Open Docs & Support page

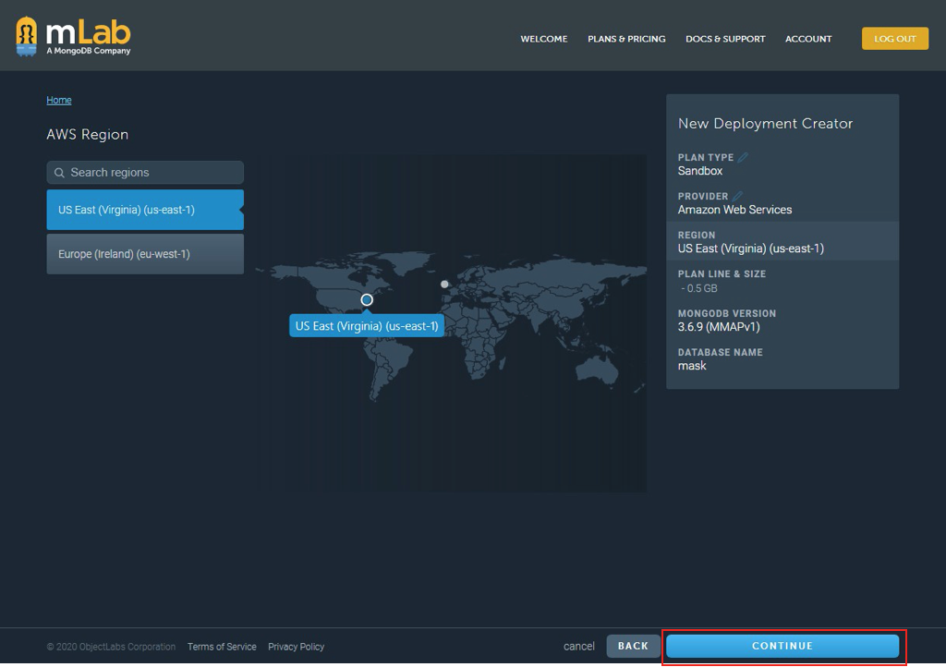tap(725, 39)
